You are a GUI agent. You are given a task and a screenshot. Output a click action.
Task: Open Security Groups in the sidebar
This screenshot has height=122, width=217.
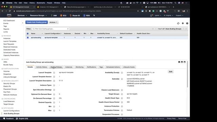click(9, 84)
